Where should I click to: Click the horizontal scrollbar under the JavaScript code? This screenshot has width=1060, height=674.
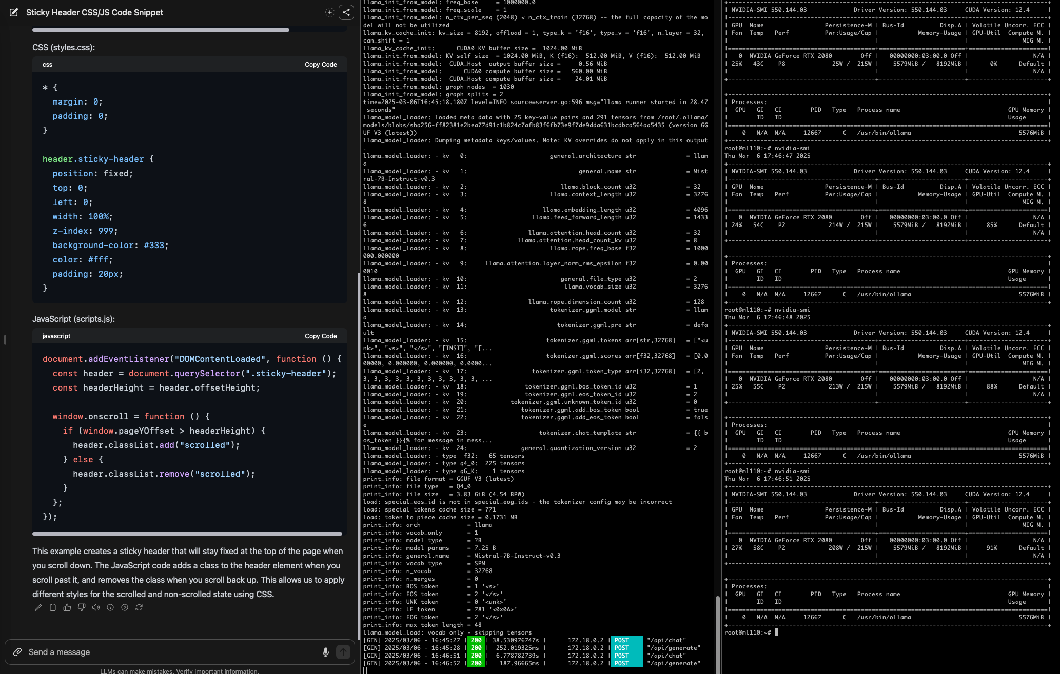(188, 534)
